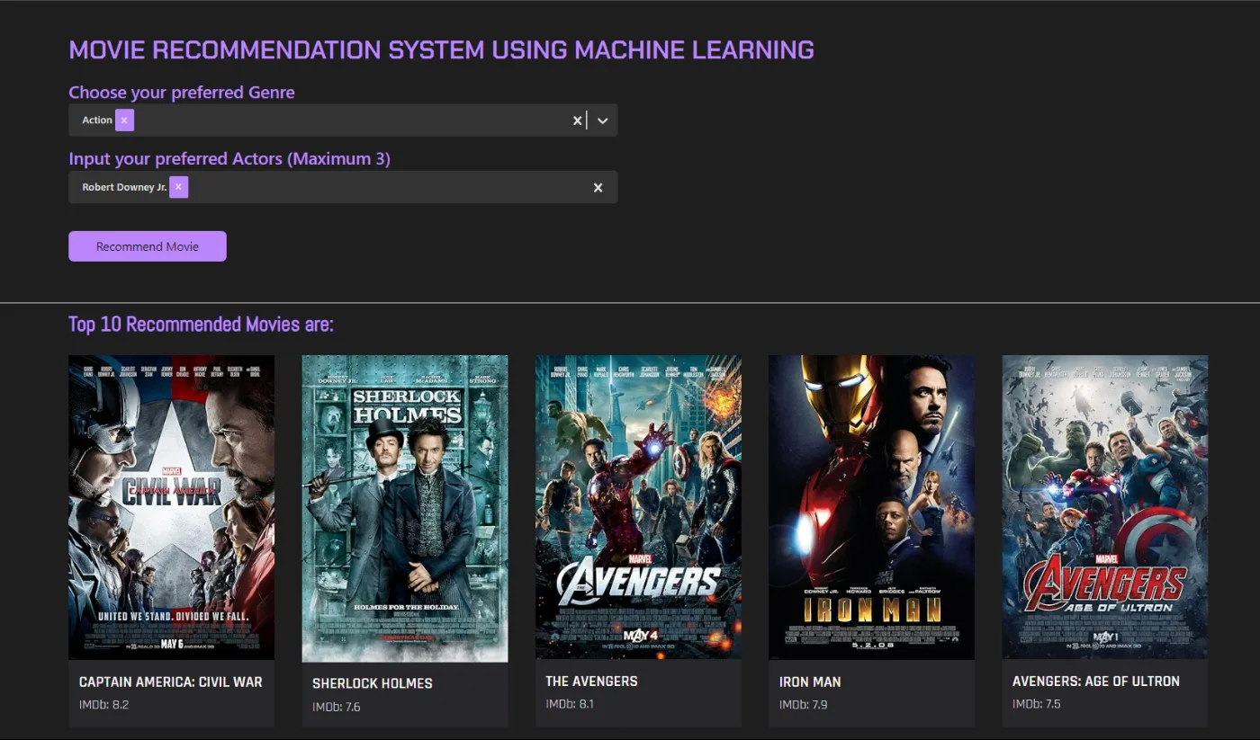This screenshot has height=740, width=1260.
Task: Click the IMDb: 7.9 rating
Action: (804, 704)
